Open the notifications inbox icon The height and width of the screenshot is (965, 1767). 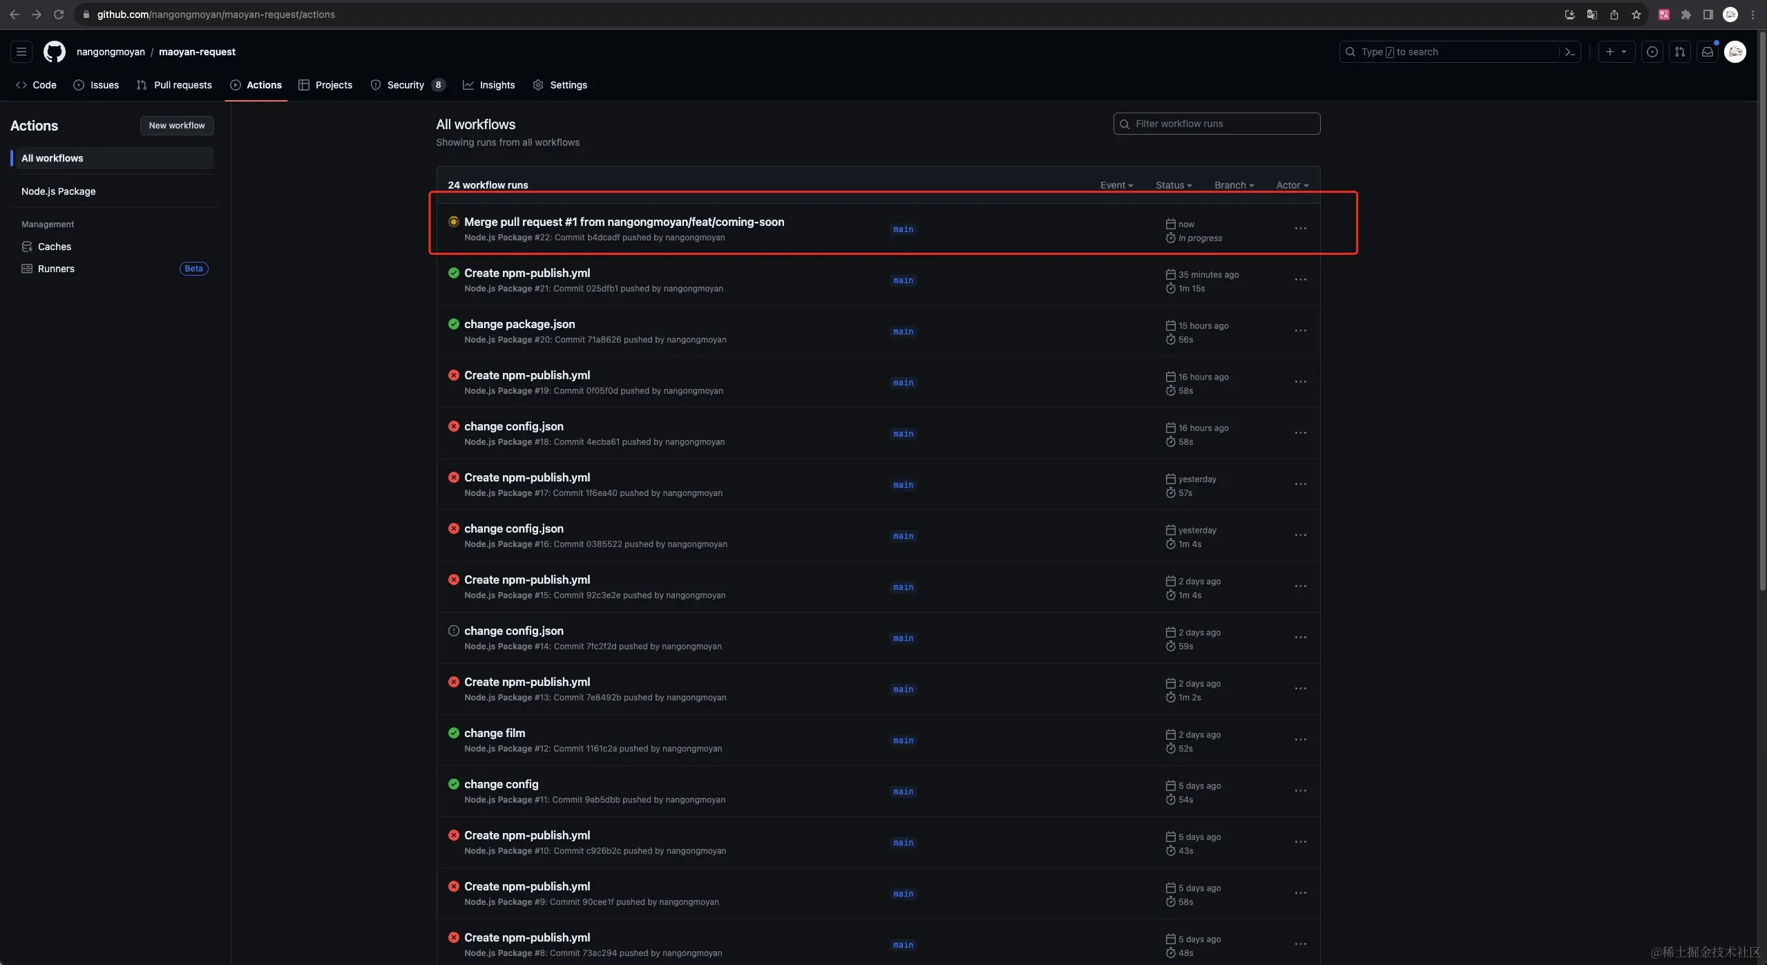pos(1708,52)
